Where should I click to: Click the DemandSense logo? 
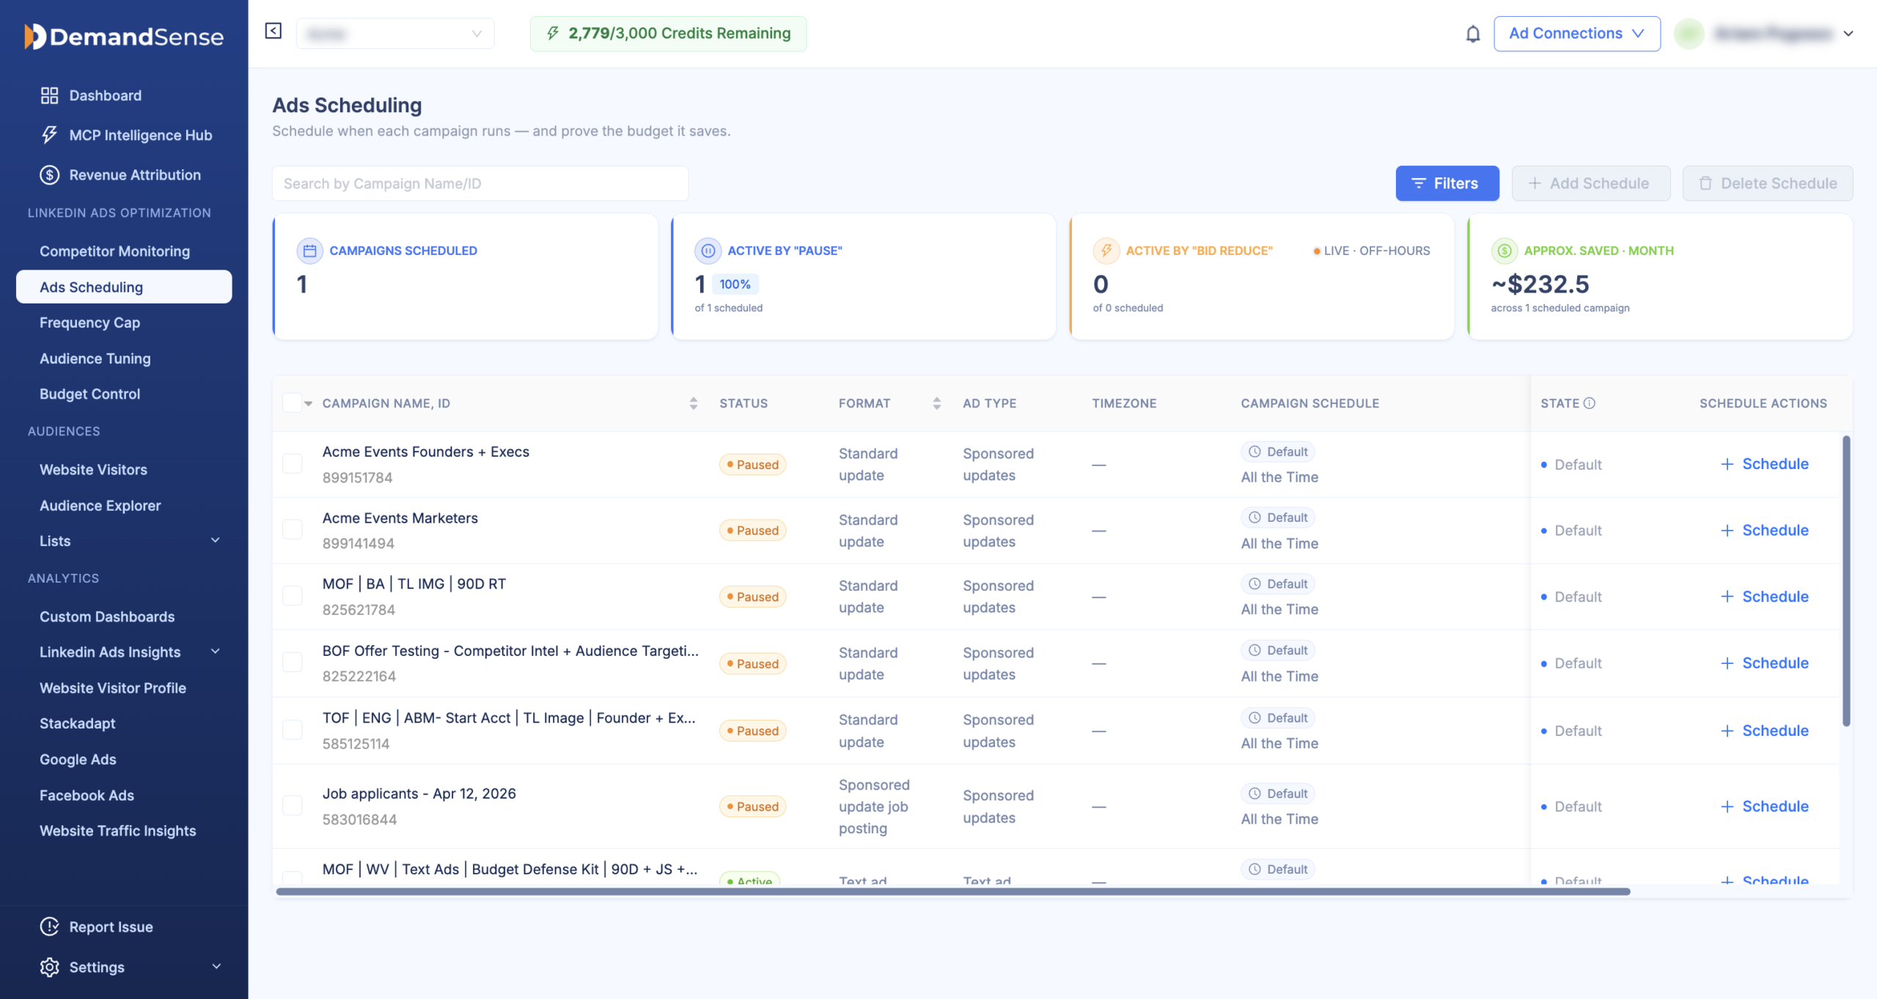tap(123, 36)
